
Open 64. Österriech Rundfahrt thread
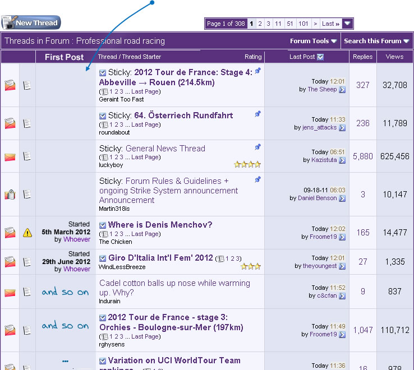point(183,115)
